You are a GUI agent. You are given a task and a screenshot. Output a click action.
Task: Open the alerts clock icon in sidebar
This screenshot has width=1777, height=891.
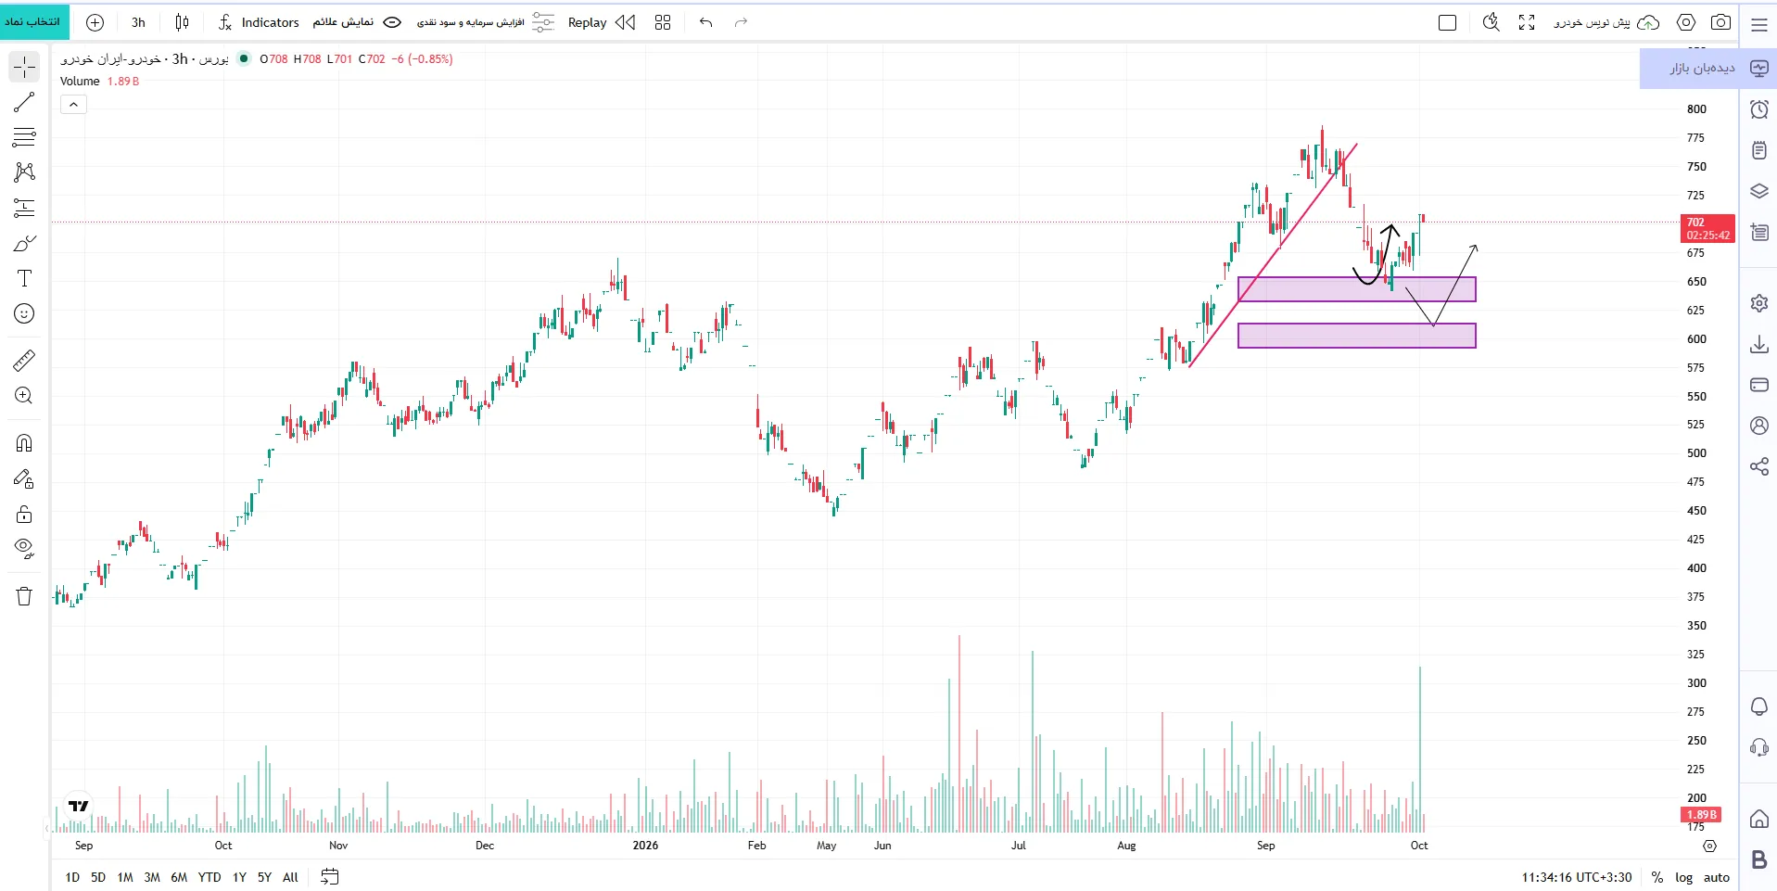[x=1758, y=109]
